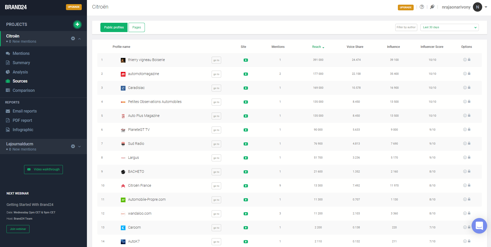Go to the Analysis section
The image size is (491, 247).
[x=20, y=72]
